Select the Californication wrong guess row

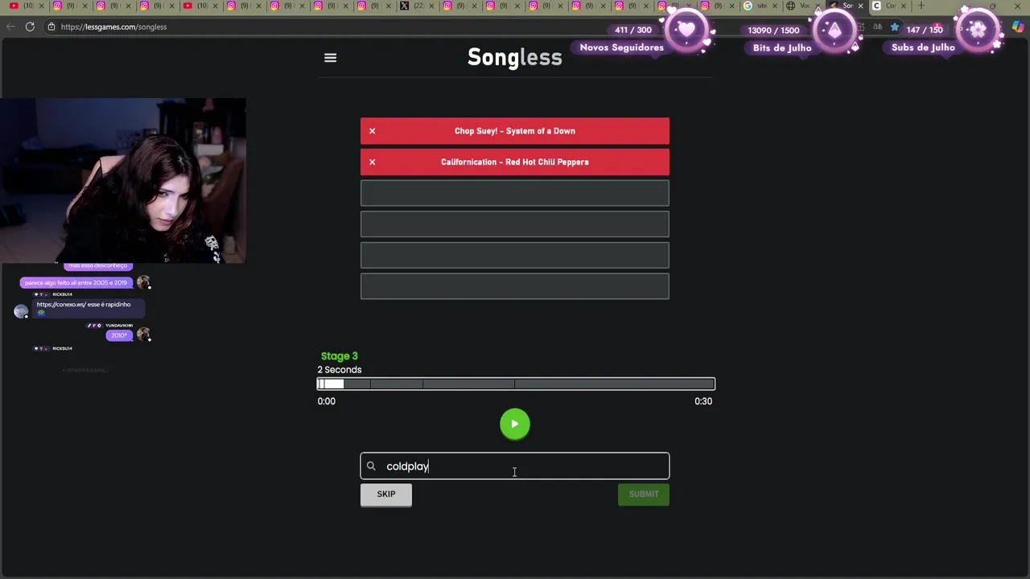[x=515, y=162]
